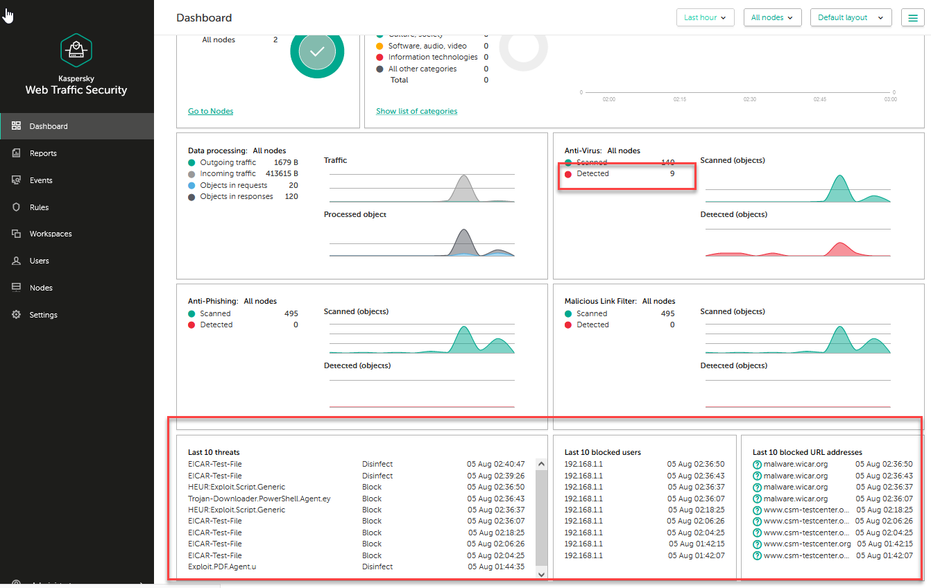
Task: Click the Rules shield icon
Action: click(16, 207)
